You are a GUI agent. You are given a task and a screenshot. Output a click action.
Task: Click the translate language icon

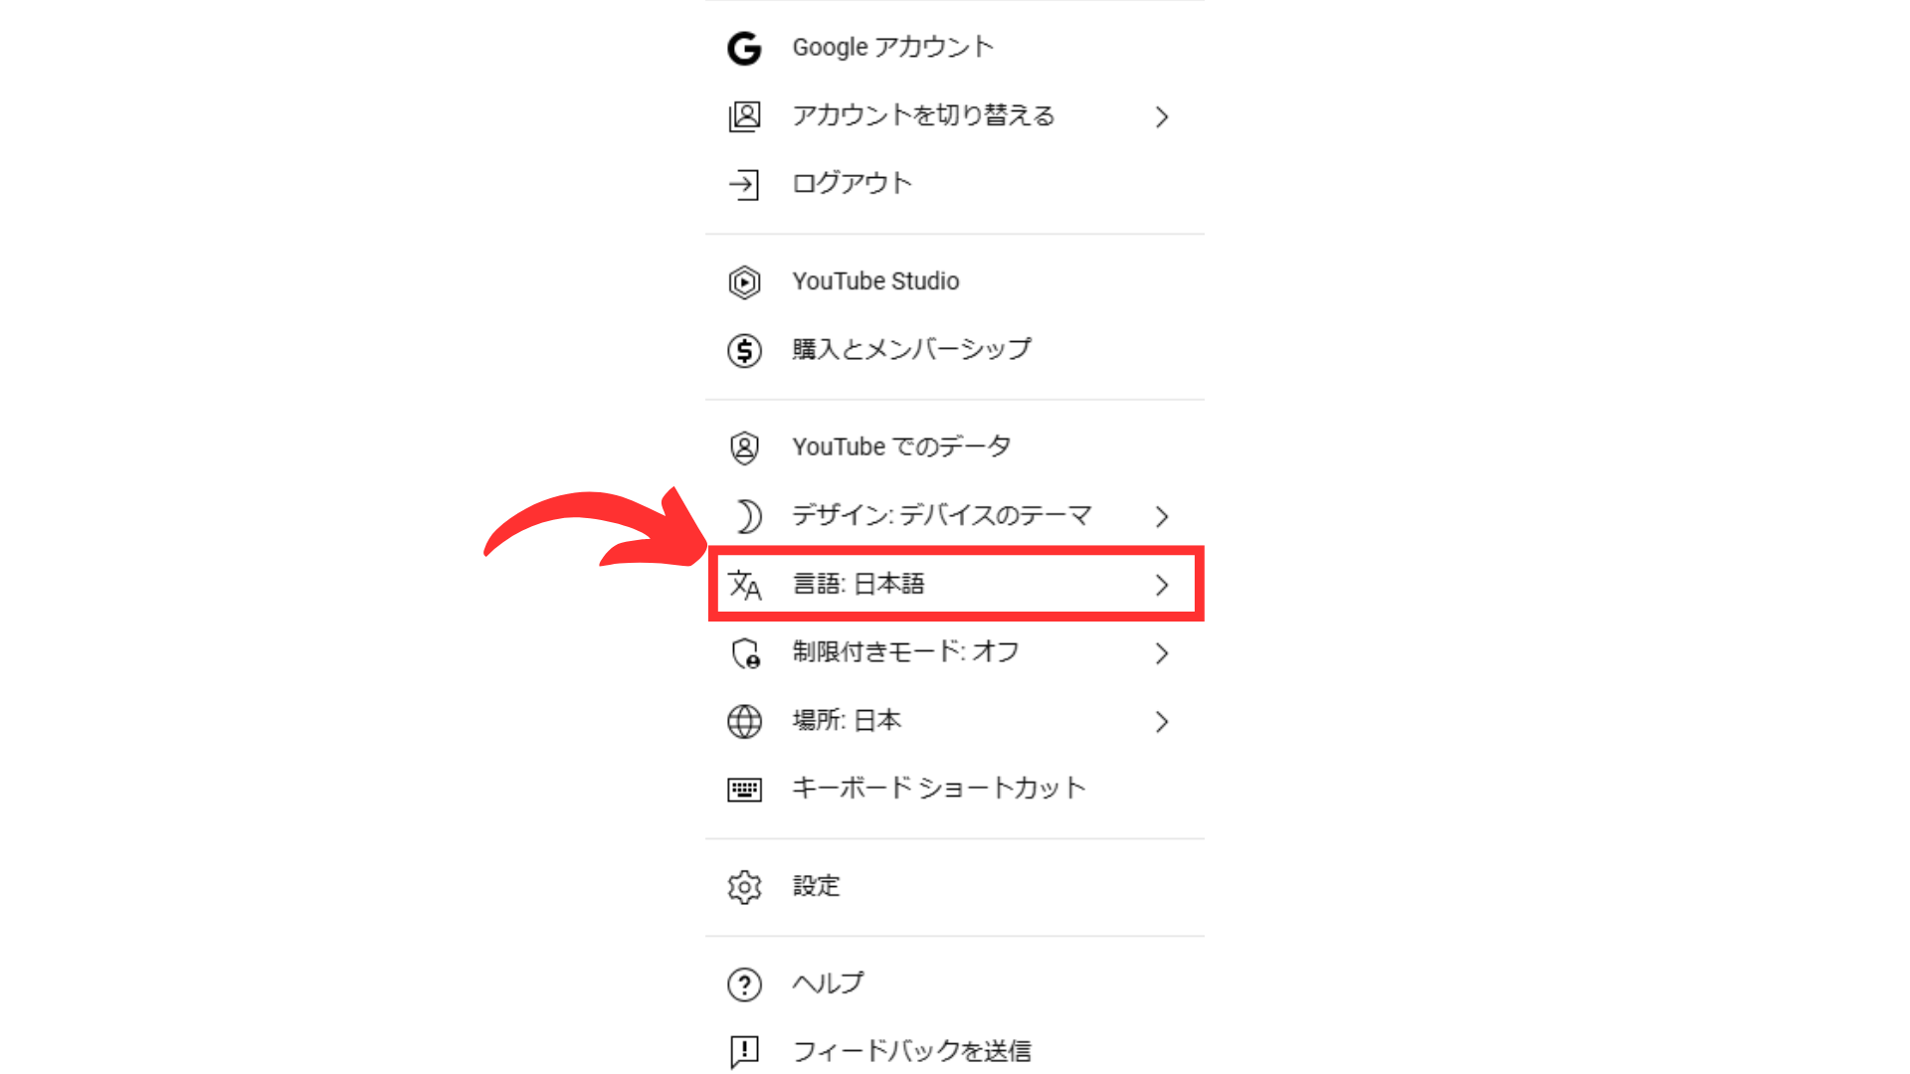(x=744, y=585)
